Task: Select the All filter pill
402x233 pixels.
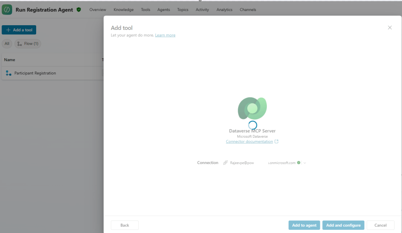Action: [x=7, y=44]
